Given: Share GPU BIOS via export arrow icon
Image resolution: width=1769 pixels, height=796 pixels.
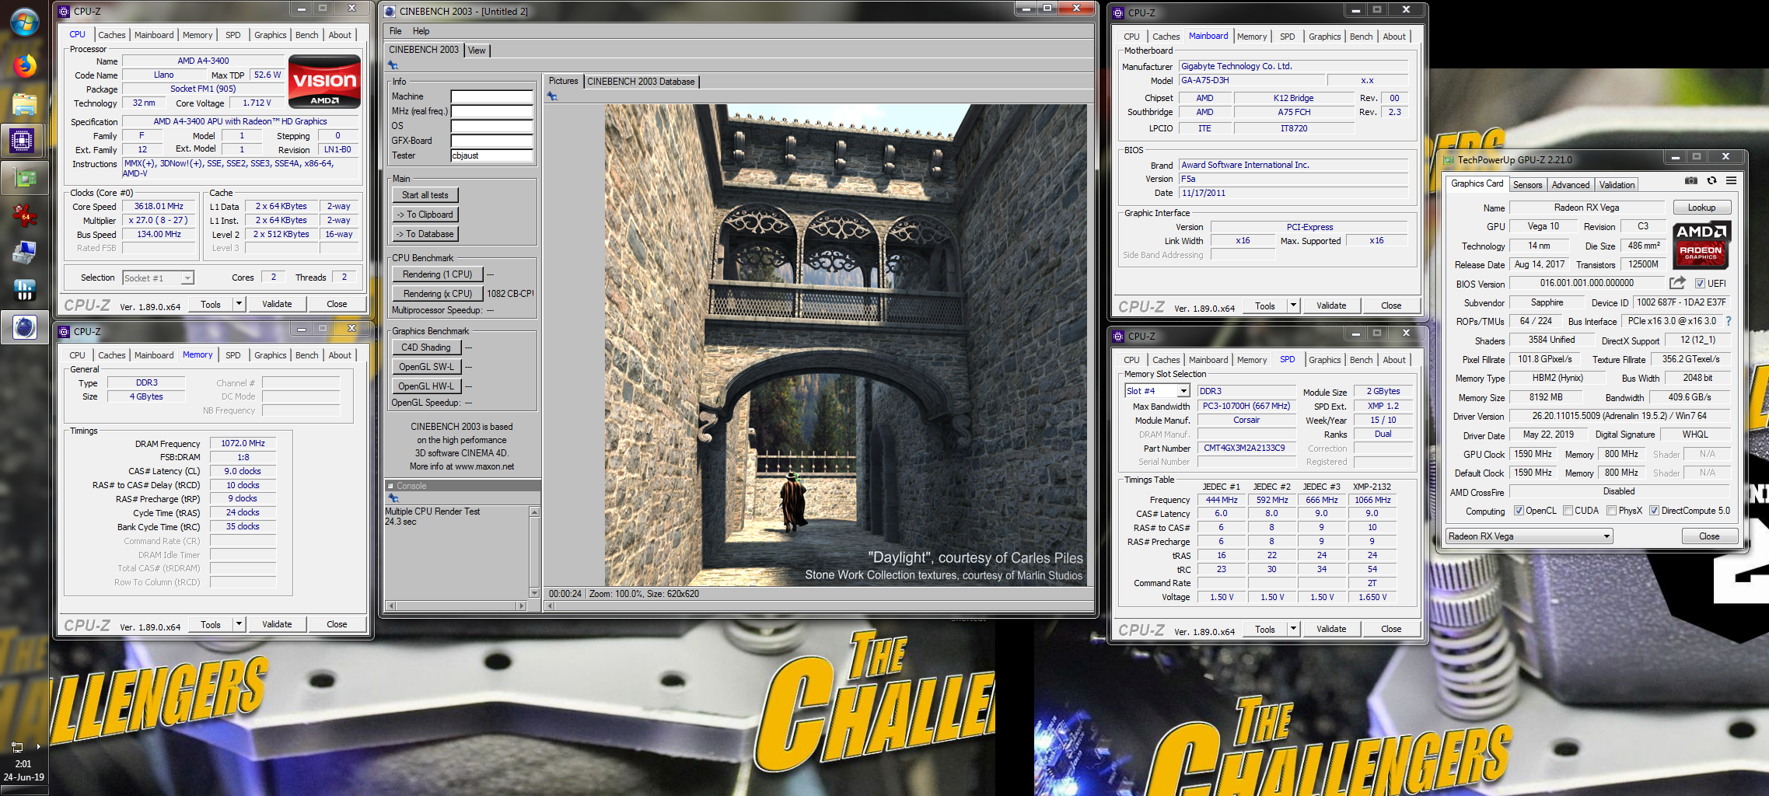Looking at the screenshot, I should [1677, 283].
